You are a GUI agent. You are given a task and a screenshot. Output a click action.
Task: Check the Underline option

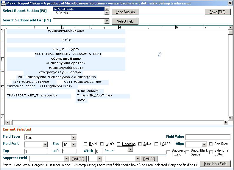coord(119,144)
